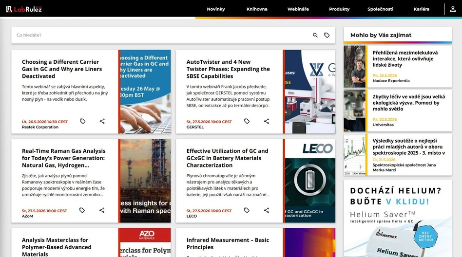
Task: Click the refinery Raman webinar thumbnail
Action: tap(146, 181)
